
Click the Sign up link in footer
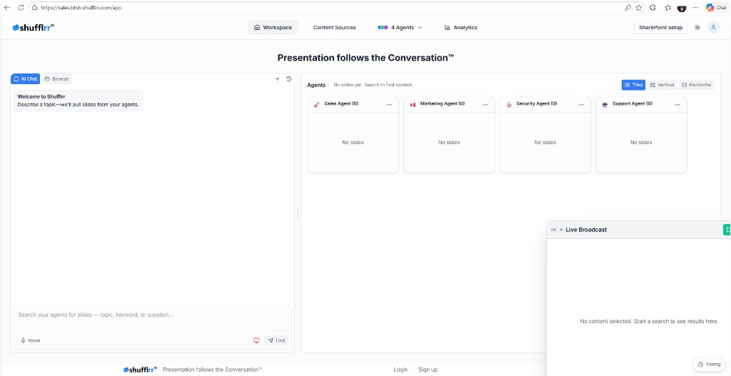(428, 370)
